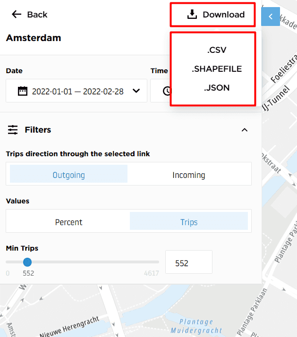Screen dimensions: 297x337
Task: Click the Filters sliders icon
Action: coord(13,130)
